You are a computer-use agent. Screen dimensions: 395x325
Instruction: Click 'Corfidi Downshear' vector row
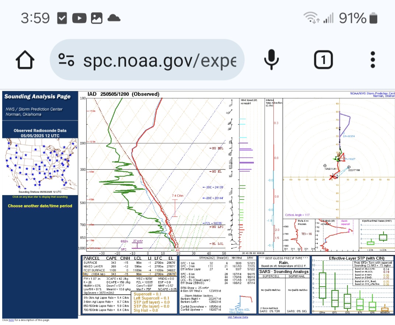pyautogui.click(x=201, y=307)
